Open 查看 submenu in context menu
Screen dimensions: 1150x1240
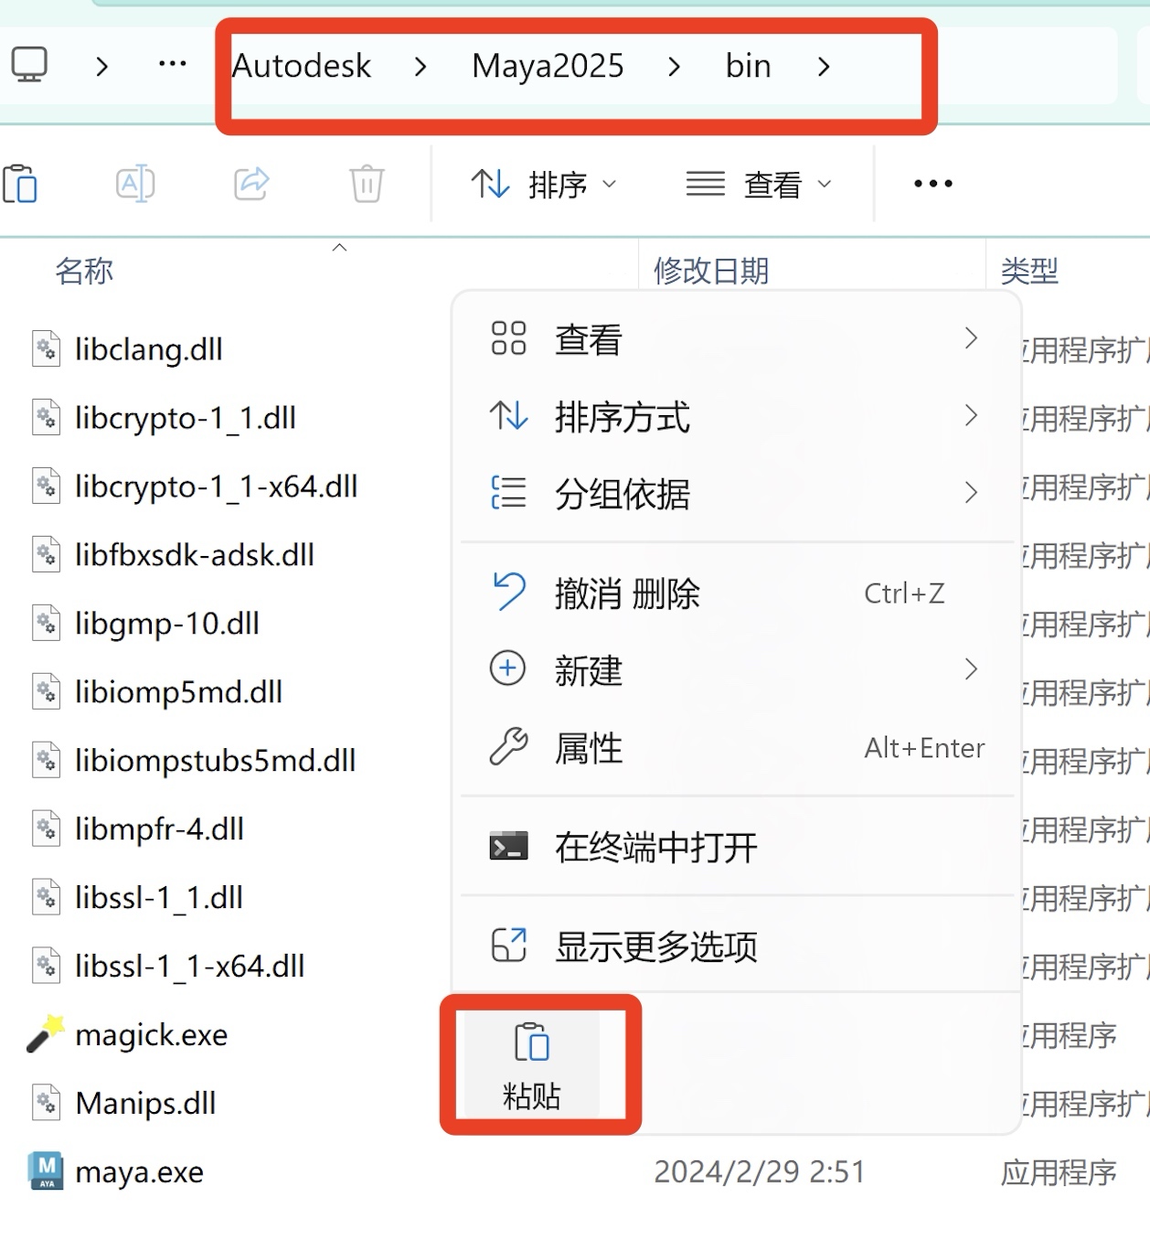coord(736,339)
